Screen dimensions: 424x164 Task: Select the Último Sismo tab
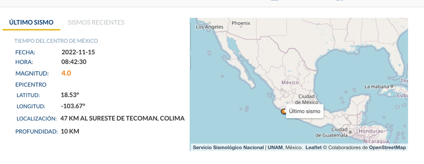pyautogui.click(x=31, y=22)
